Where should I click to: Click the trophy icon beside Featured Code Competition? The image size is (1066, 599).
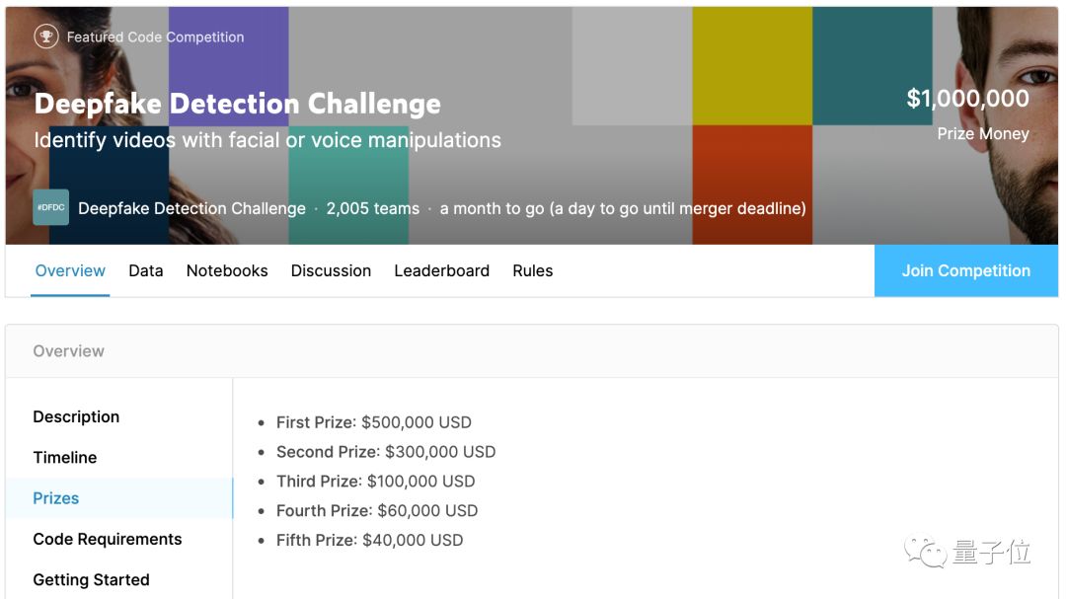click(x=46, y=37)
